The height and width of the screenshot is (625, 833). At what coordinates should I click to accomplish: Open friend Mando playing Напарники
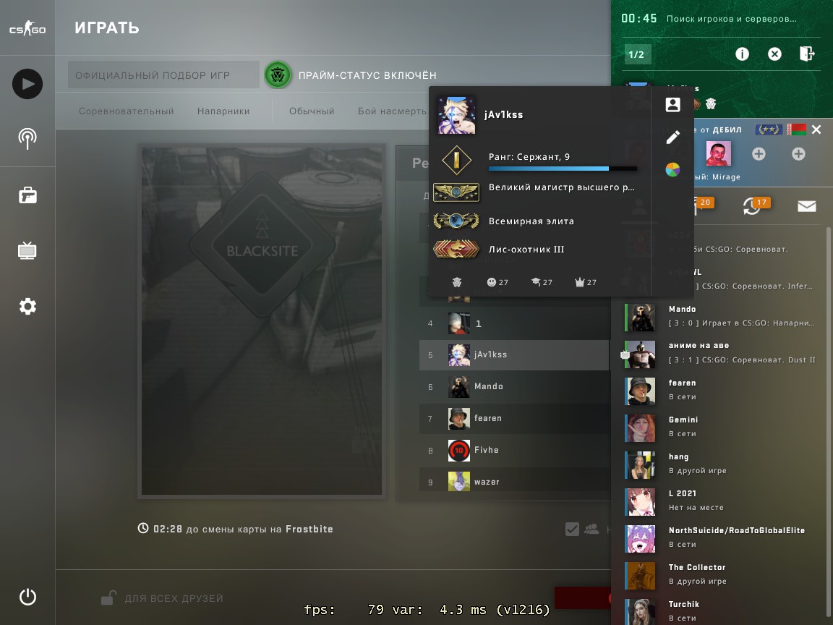coord(722,316)
